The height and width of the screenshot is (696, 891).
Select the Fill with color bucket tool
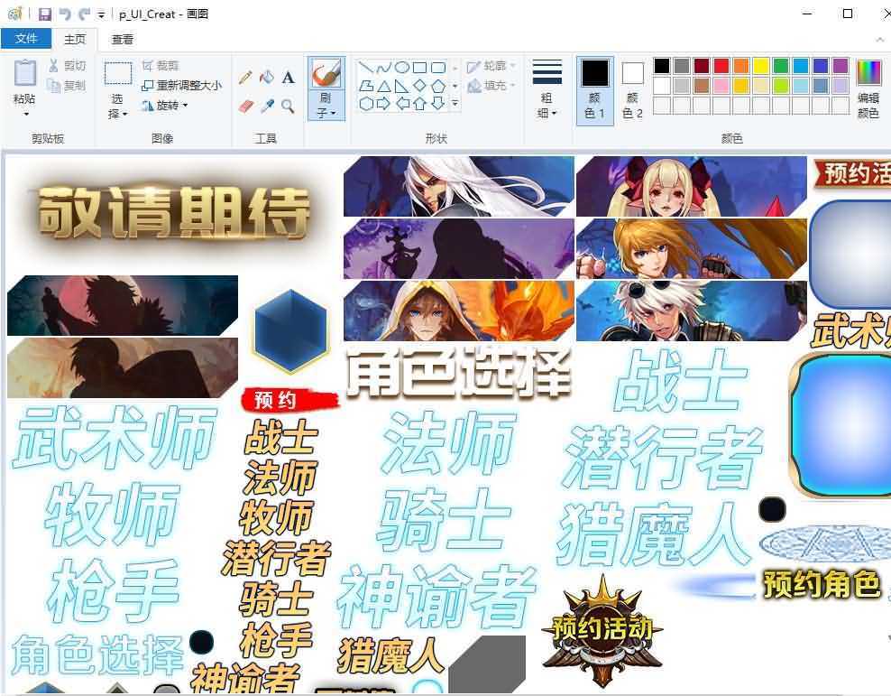267,78
